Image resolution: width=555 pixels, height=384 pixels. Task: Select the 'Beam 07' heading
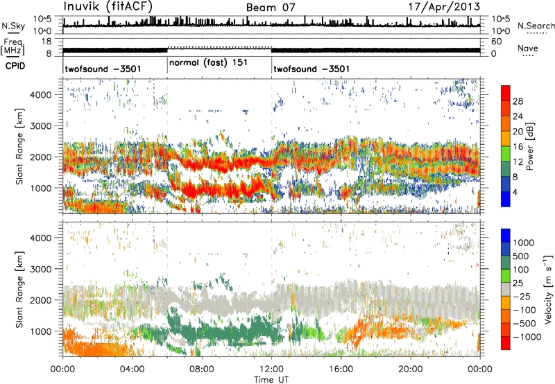[x=271, y=8]
